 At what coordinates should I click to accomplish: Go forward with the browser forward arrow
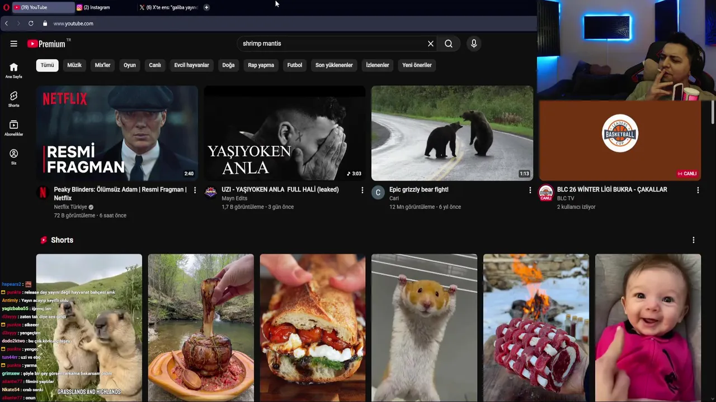coord(18,23)
